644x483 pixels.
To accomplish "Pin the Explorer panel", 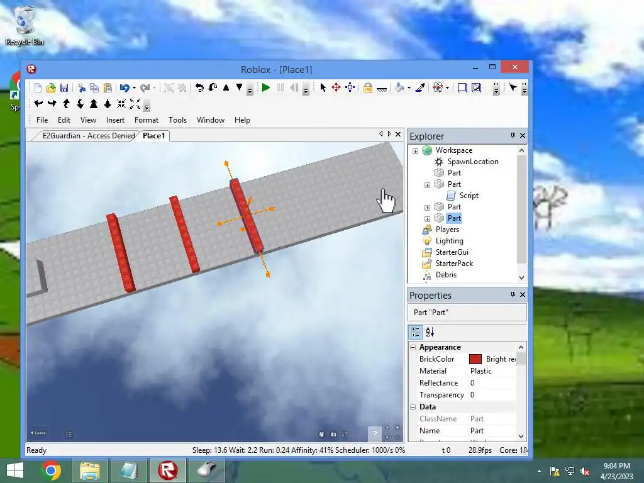I will coord(513,136).
